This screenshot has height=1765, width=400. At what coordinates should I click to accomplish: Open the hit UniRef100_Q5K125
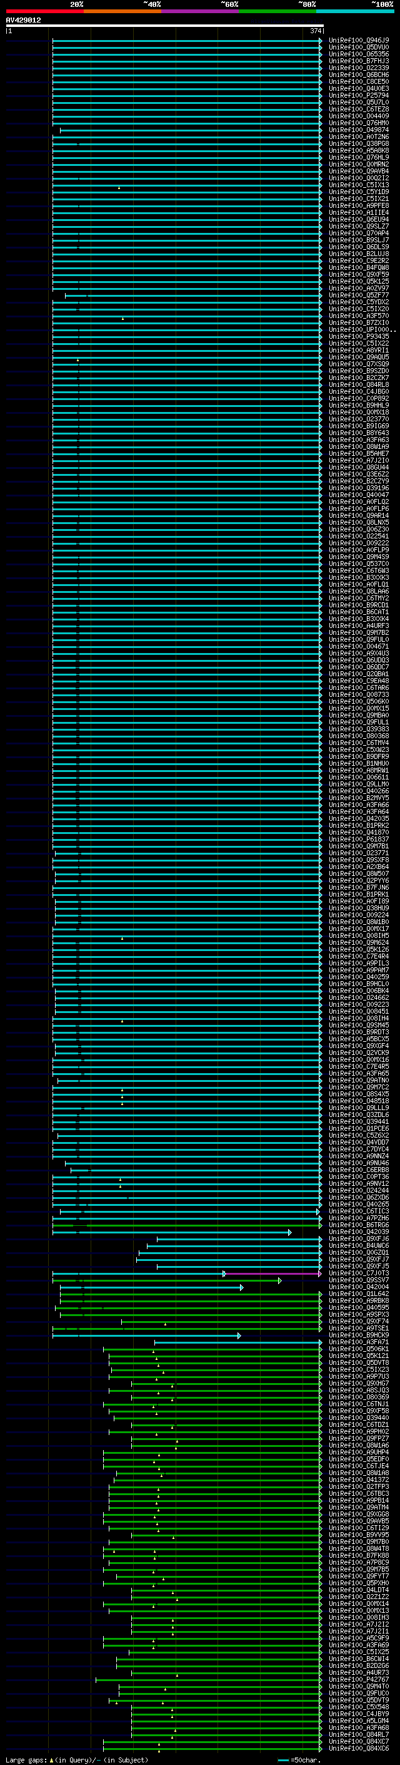point(358,282)
